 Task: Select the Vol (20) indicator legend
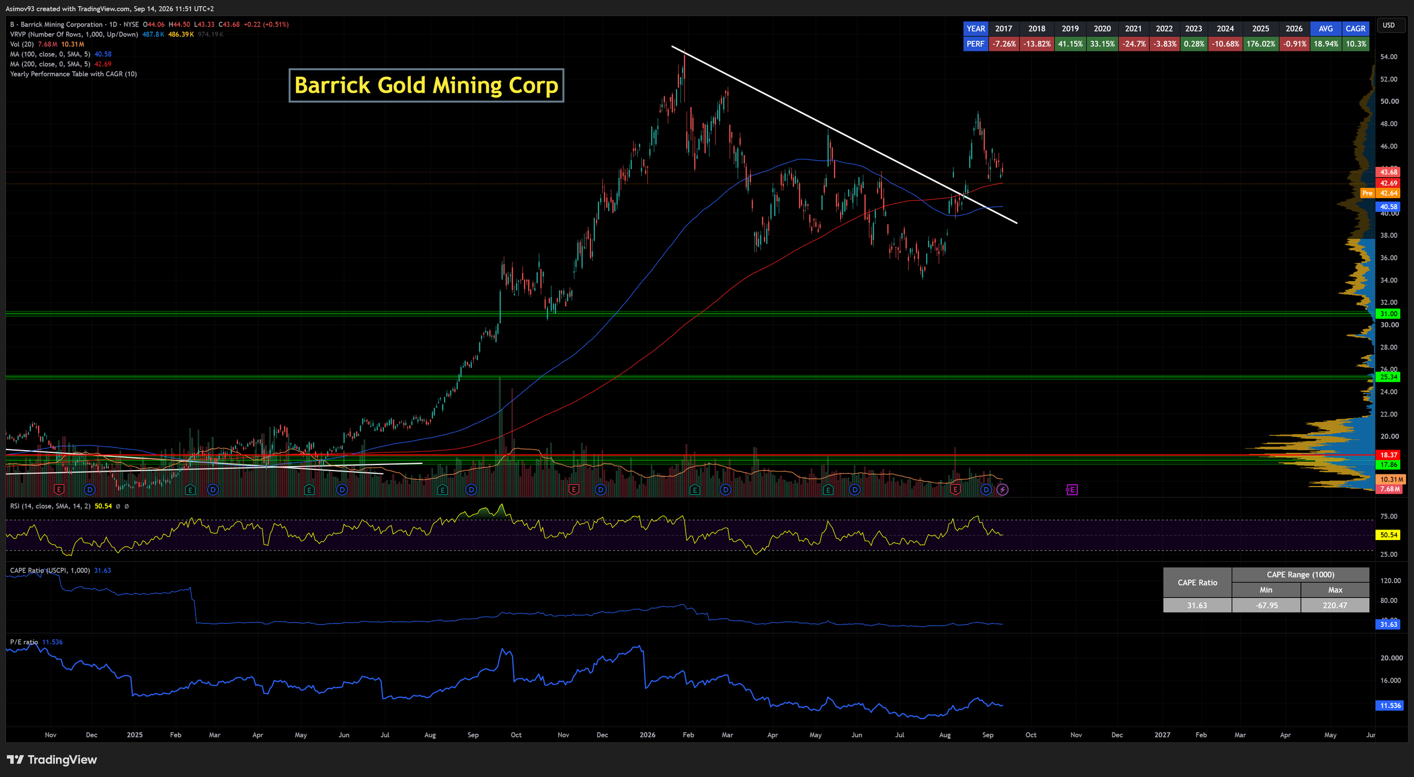22,44
